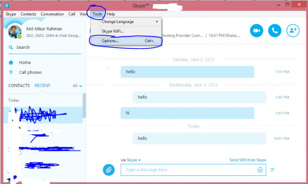
Task: Click the Call phones dialpad icon
Action: click(11, 72)
